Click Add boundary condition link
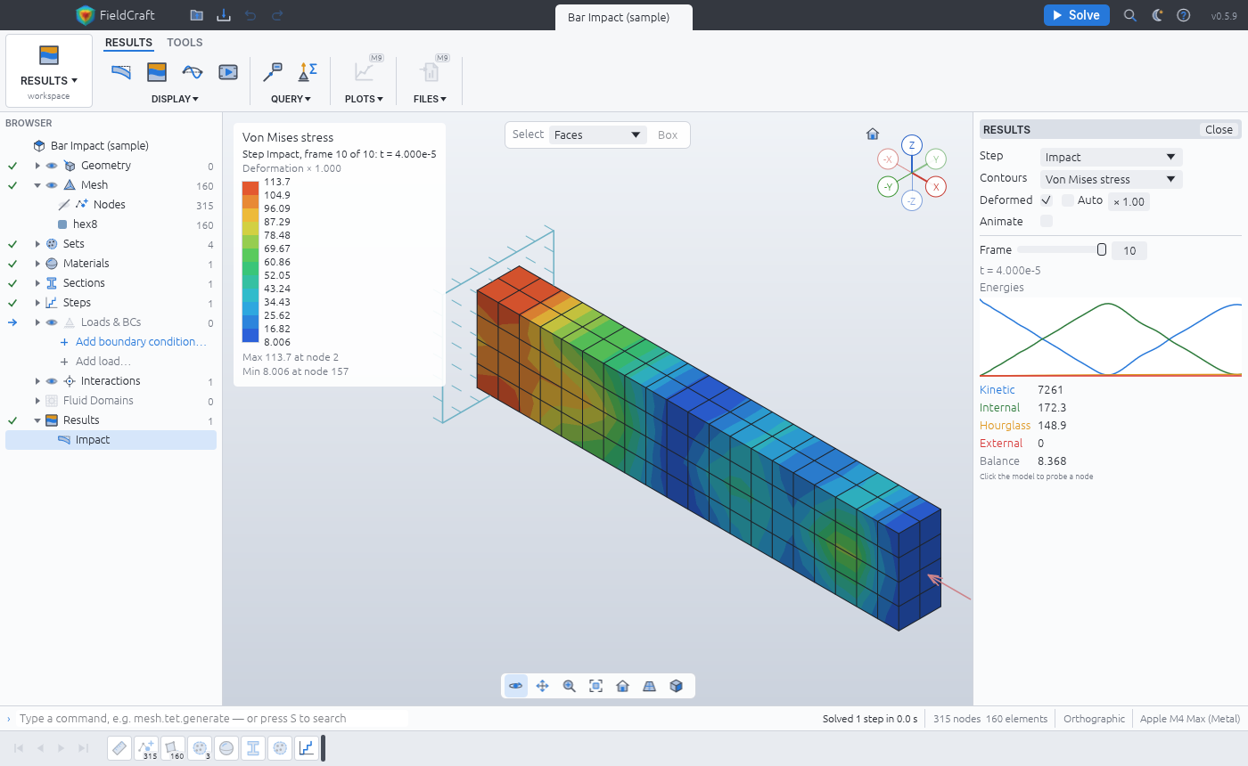This screenshot has height=766, width=1248. click(141, 342)
